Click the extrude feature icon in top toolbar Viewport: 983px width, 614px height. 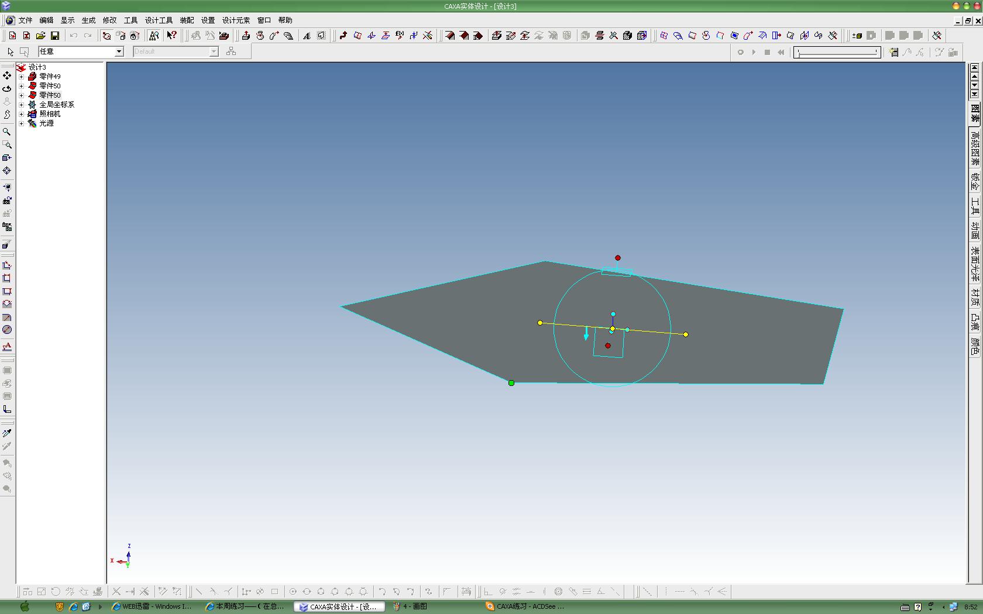tap(246, 36)
